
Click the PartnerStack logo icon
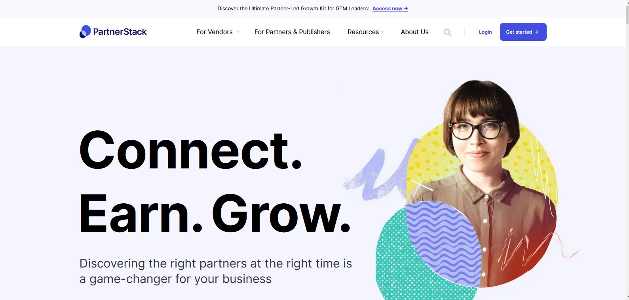85,32
